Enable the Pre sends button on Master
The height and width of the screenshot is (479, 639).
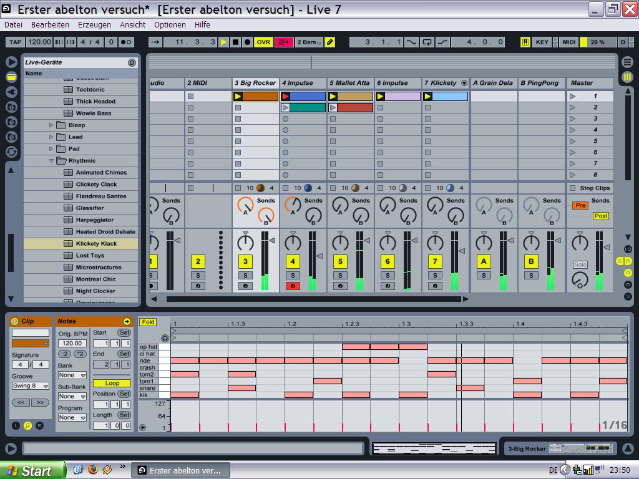580,205
